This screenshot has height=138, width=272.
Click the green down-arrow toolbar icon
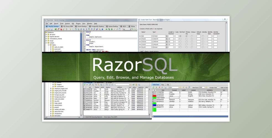point(112,29)
